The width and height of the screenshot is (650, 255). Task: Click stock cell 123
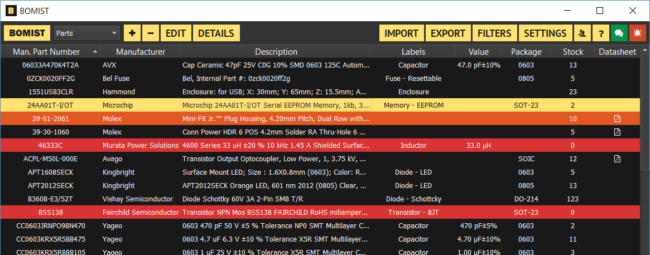(x=572, y=199)
